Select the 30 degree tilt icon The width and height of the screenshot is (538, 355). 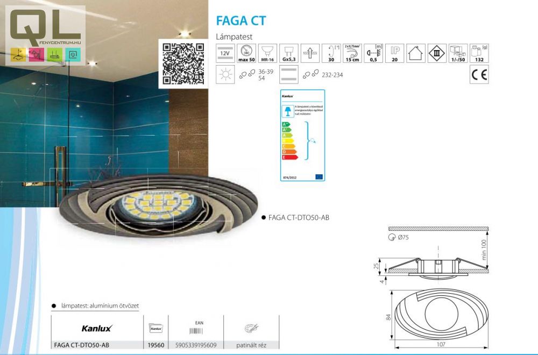pyautogui.click(x=331, y=53)
